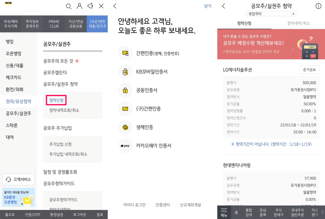Select 권리/유상청약 in the side menu
325x219 pixels.
tap(19, 101)
